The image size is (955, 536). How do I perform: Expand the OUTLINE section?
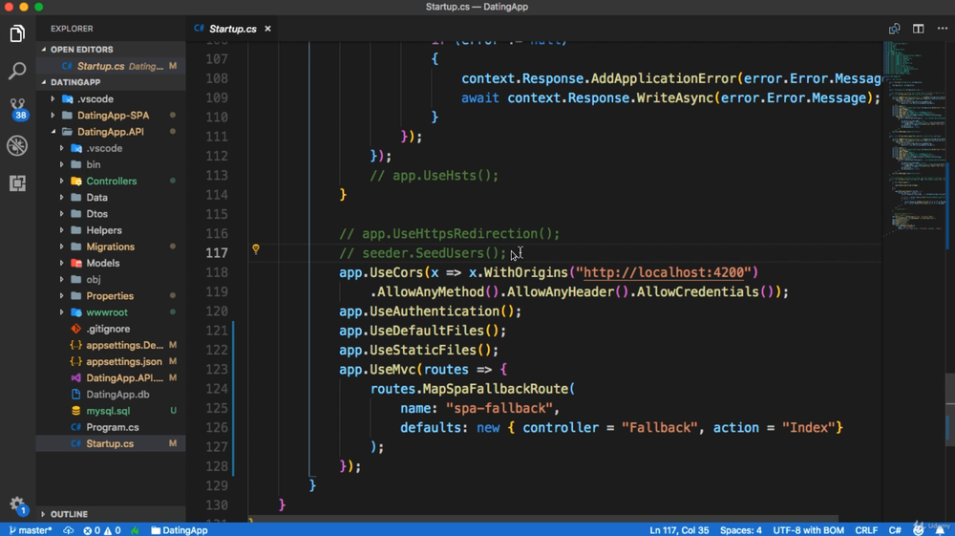click(69, 514)
